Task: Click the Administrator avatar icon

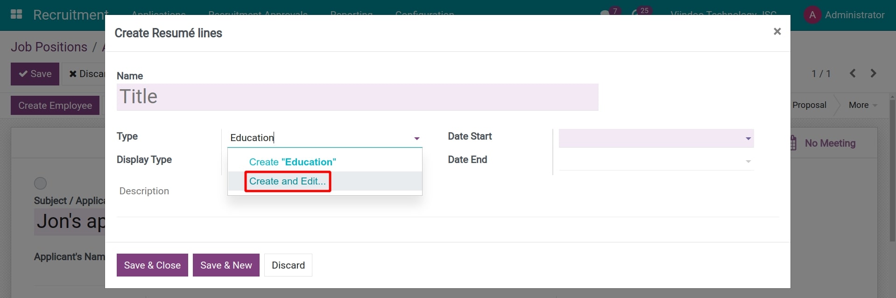Action: [x=812, y=15]
